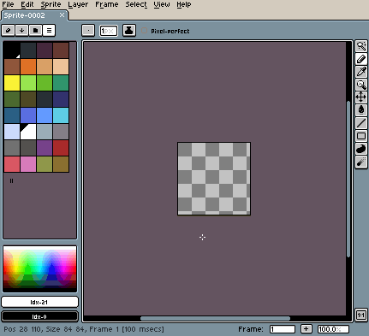369x336 pixels.
Task: Pick the white swatch with black corner
Action: point(28,132)
